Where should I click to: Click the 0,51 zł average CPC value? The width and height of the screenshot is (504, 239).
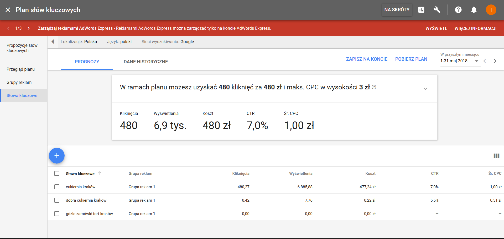click(496, 200)
